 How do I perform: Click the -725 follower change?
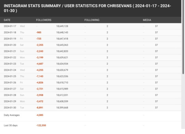pyautogui.click(x=39, y=39)
